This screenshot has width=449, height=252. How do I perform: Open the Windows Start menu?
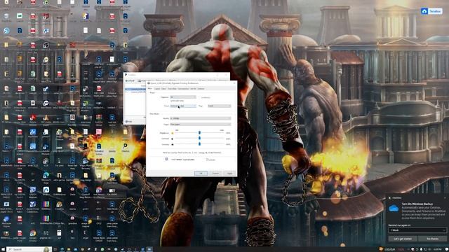(3, 249)
